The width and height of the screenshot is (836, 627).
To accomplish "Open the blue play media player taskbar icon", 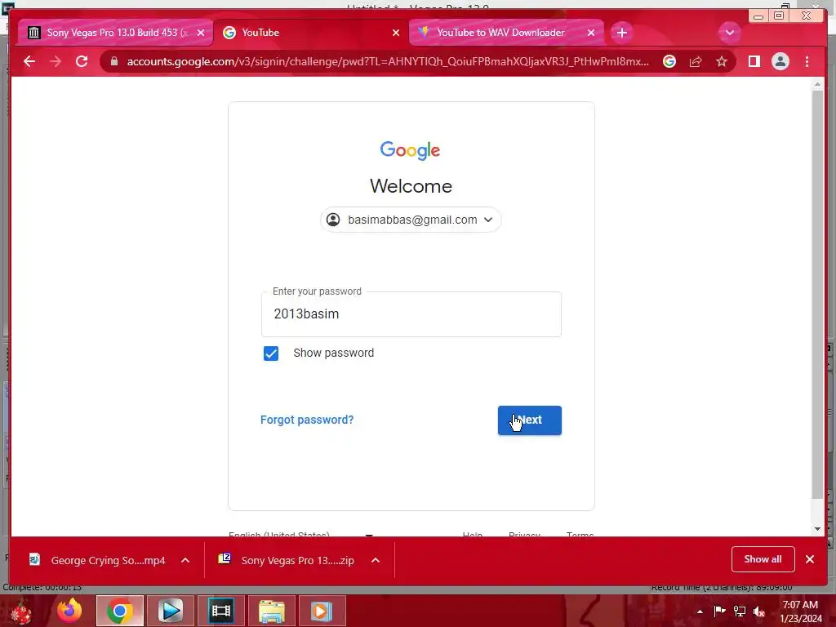I will pos(171,611).
